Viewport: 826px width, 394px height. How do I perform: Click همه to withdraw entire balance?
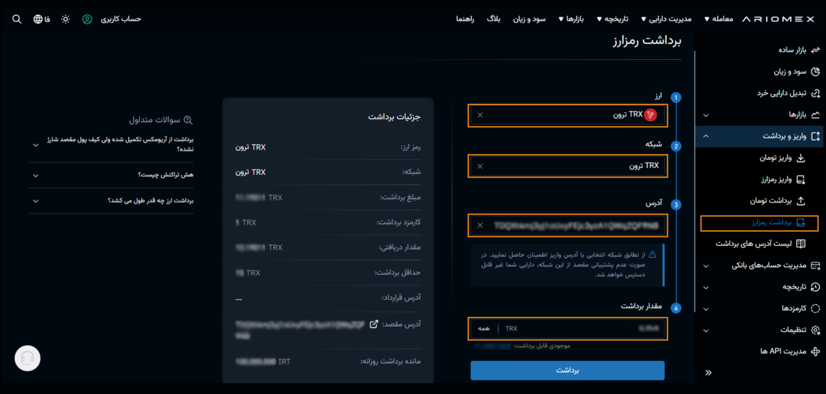coord(483,329)
